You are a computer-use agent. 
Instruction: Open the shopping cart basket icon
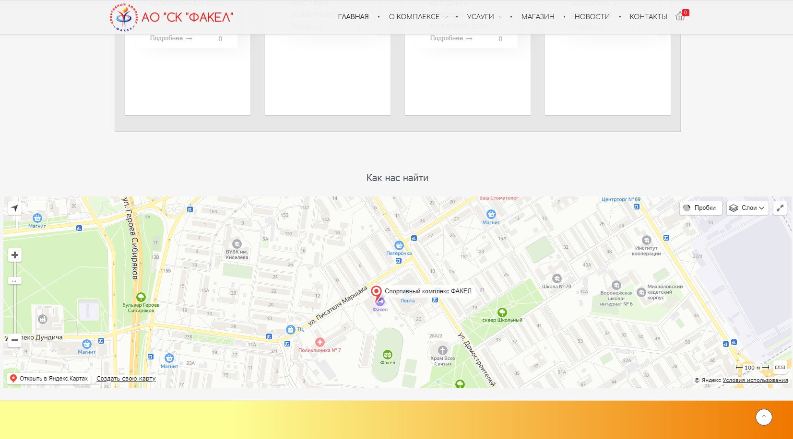(680, 17)
